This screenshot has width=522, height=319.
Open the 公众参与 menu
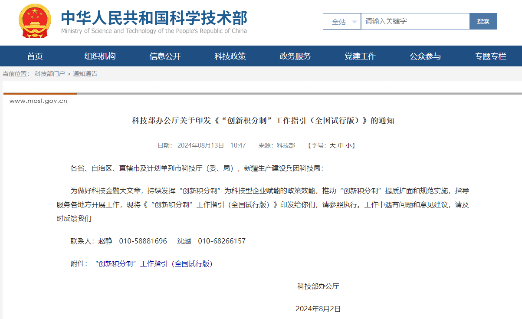click(426, 56)
